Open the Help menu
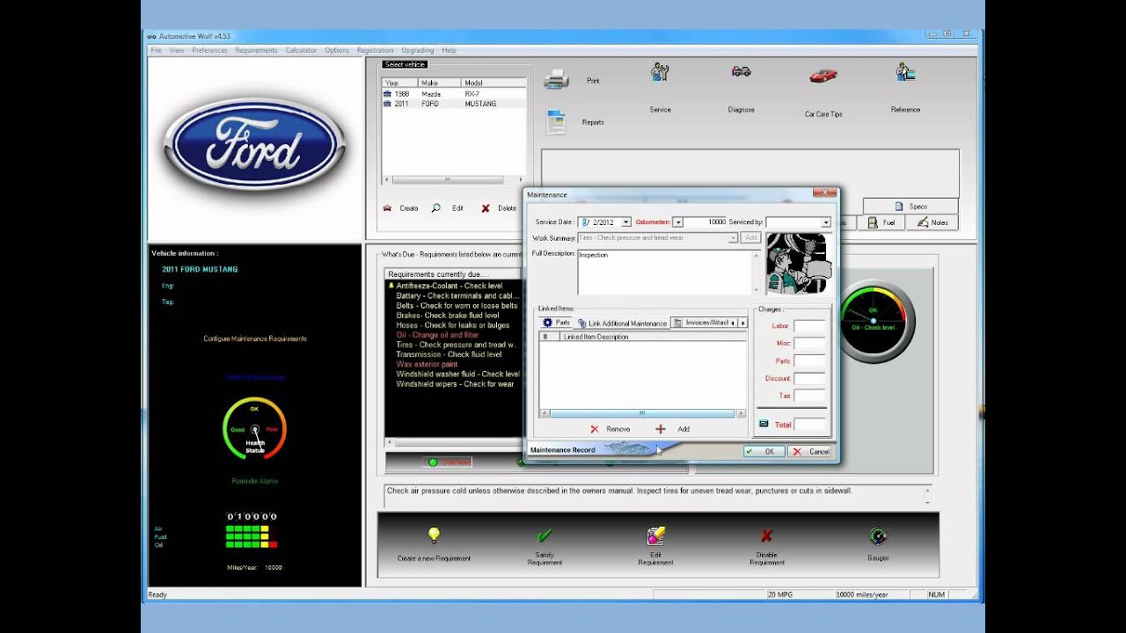The image size is (1126, 633). pos(449,50)
